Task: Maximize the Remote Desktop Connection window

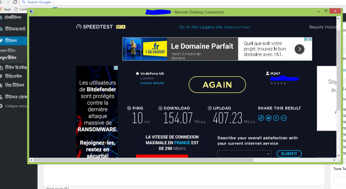Action: tap(326, 11)
